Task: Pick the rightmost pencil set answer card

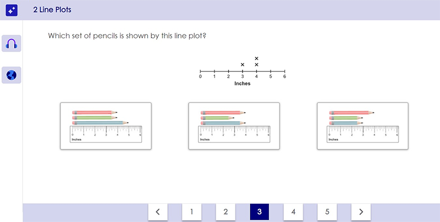Action: (x=362, y=126)
